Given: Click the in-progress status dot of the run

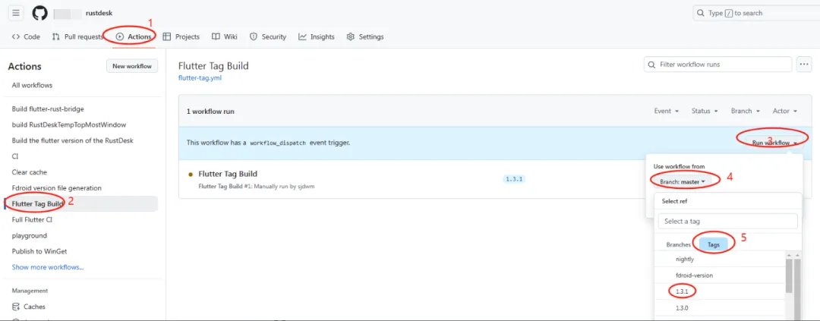Looking at the screenshot, I should click(x=191, y=174).
